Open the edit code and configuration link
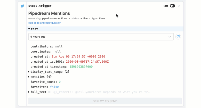This screenshot has height=108, width=201. pyautogui.click(x=45, y=23)
